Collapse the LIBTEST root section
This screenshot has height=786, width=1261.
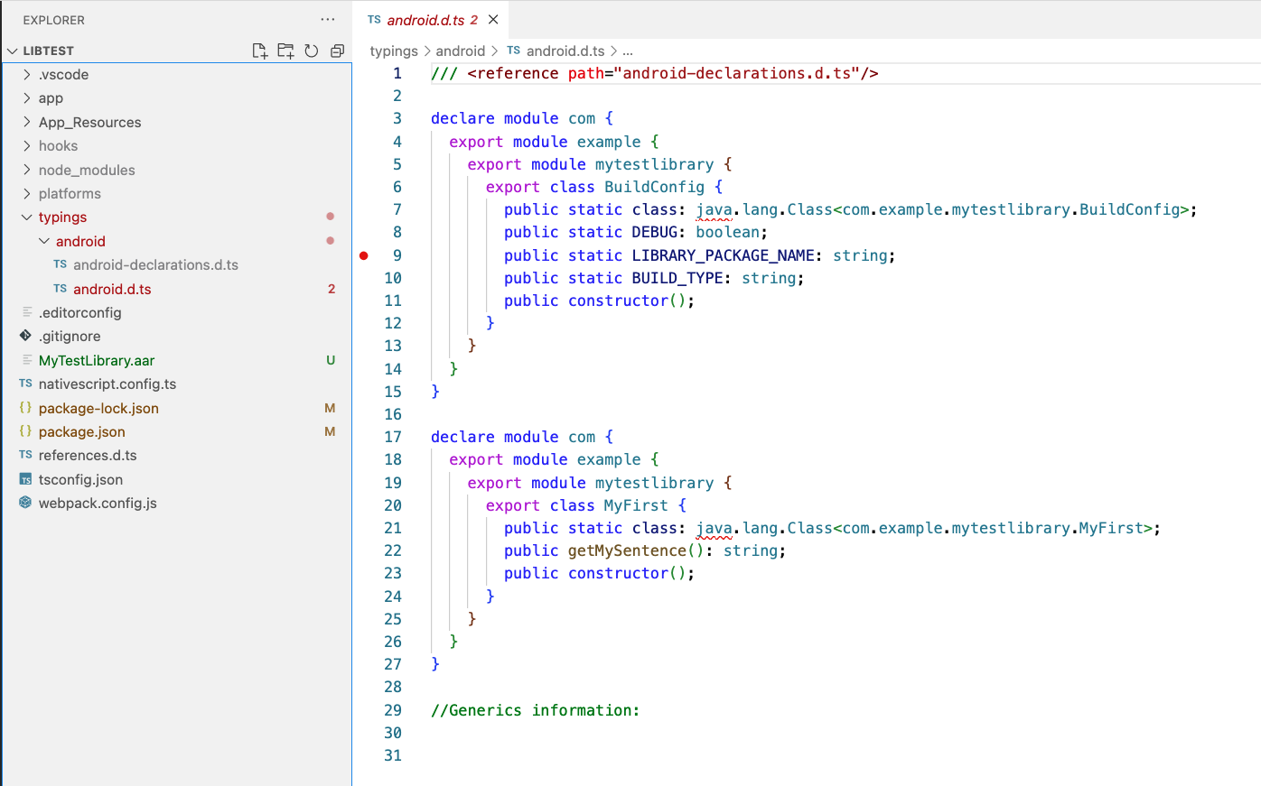coord(14,51)
